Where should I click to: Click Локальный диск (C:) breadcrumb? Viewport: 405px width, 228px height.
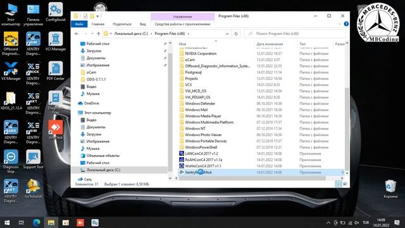coord(131,34)
